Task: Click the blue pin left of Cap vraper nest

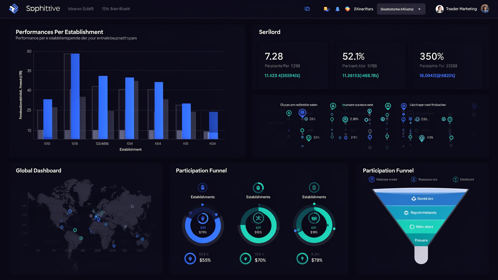Action: tap(404, 106)
